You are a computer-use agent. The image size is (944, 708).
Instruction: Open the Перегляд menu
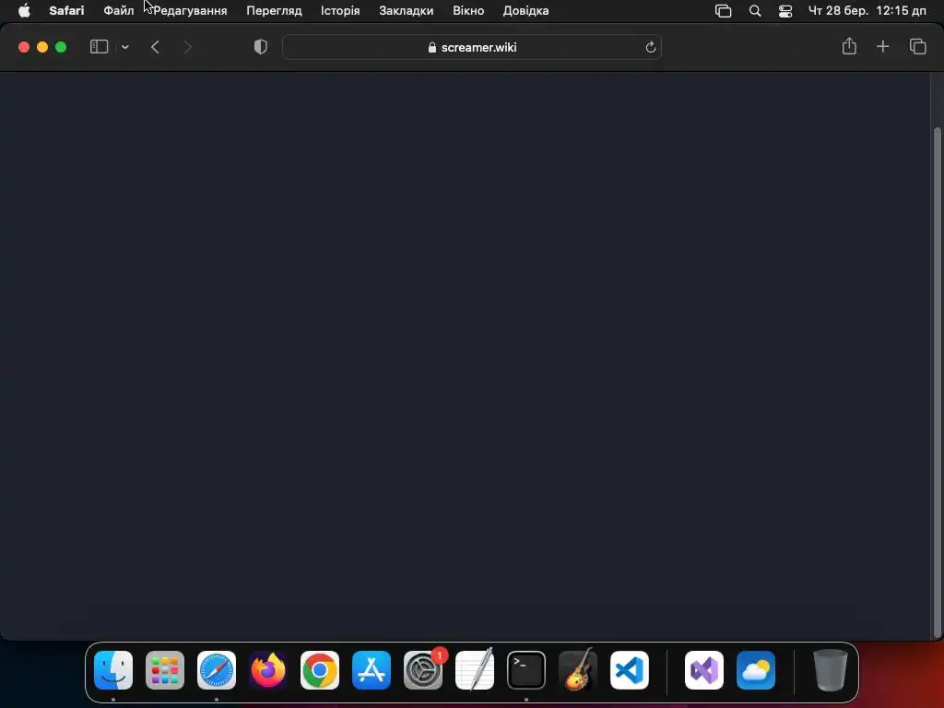tap(274, 11)
